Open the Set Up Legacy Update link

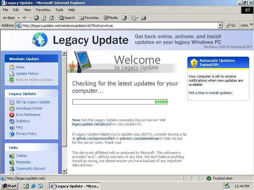tap(33, 102)
